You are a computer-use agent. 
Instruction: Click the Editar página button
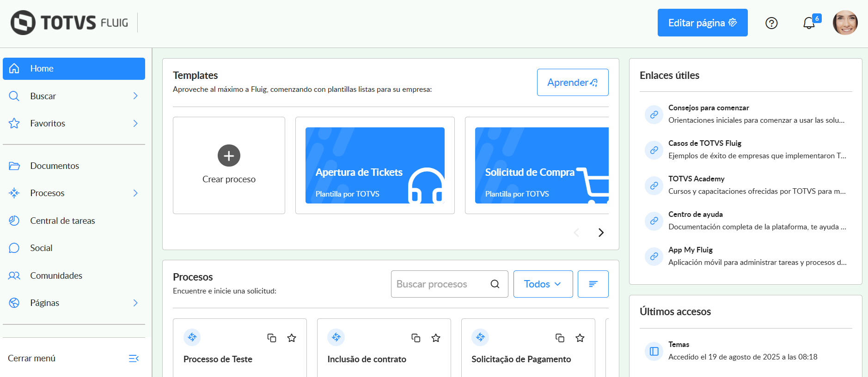click(703, 23)
